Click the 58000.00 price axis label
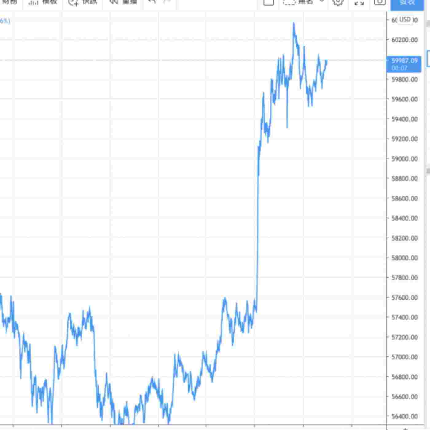Image resolution: width=430 pixels, height=430 pixels. 404,258
